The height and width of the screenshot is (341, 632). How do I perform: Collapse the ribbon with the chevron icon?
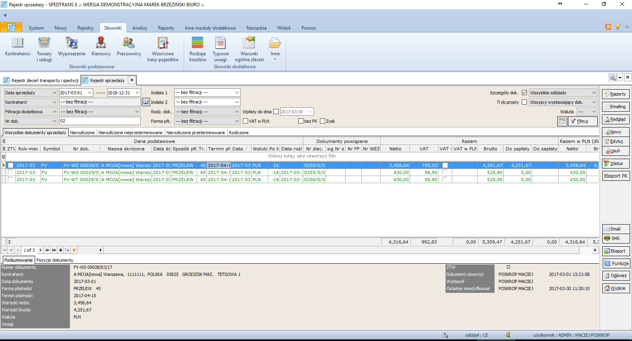pyautogui.click(x=627, y=27)
